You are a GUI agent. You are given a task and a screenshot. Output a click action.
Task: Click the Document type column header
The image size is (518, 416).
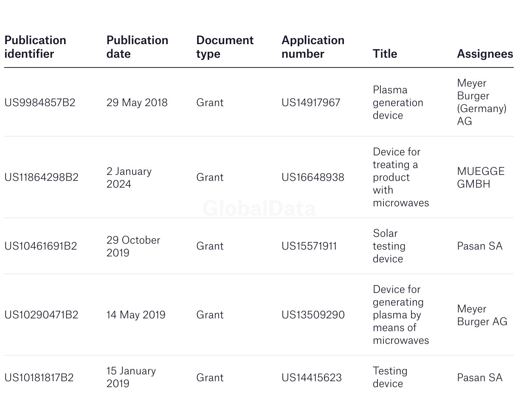pyautogui.click(x=225, y=47)
